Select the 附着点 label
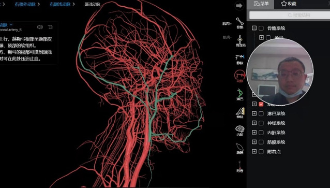Screen dimensions: 330x188 pos(274,152)
